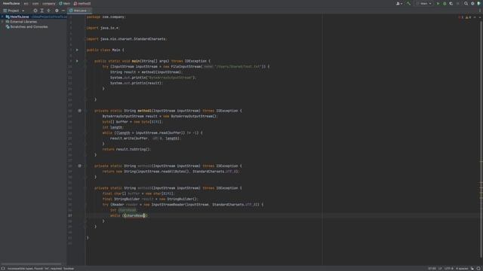The height and width of the screenshot is (271, 483).
Task: Click 4 spaces indent setting in status bar
Action: pos(462,269)
